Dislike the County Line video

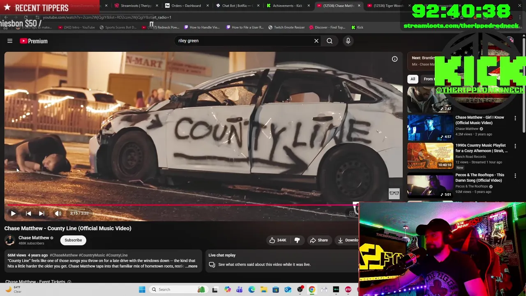coord(297,240)
